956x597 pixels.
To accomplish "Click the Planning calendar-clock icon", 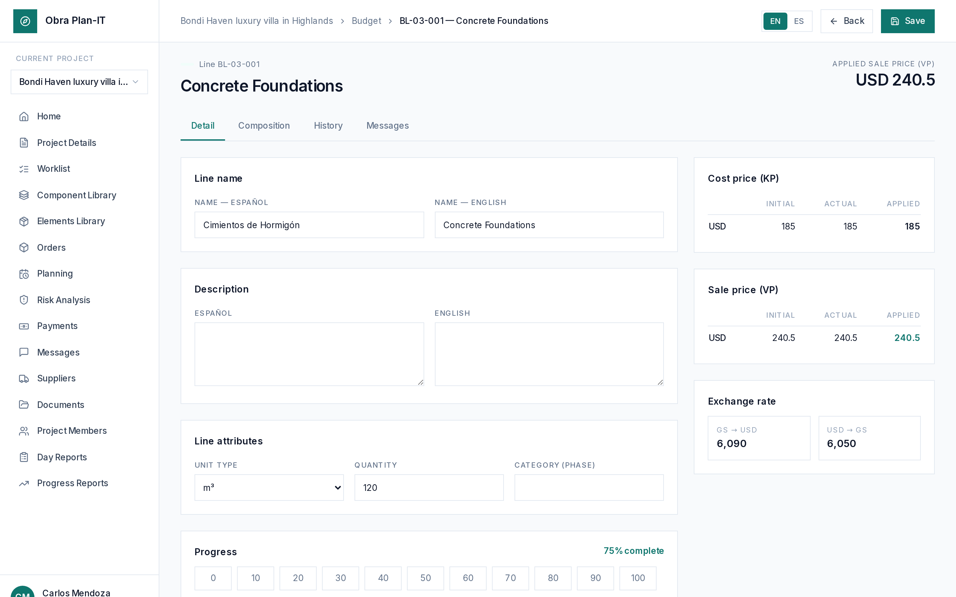I will pyautogui.click(x=24, y=274).
